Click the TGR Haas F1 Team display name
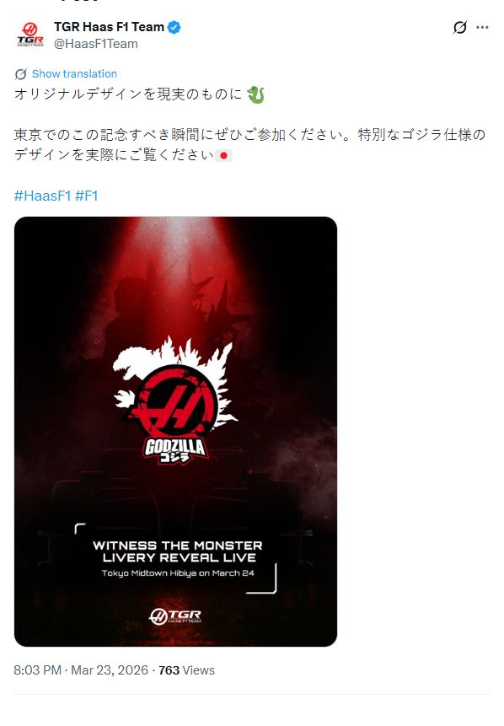504x726 pixels. [110, 27]
